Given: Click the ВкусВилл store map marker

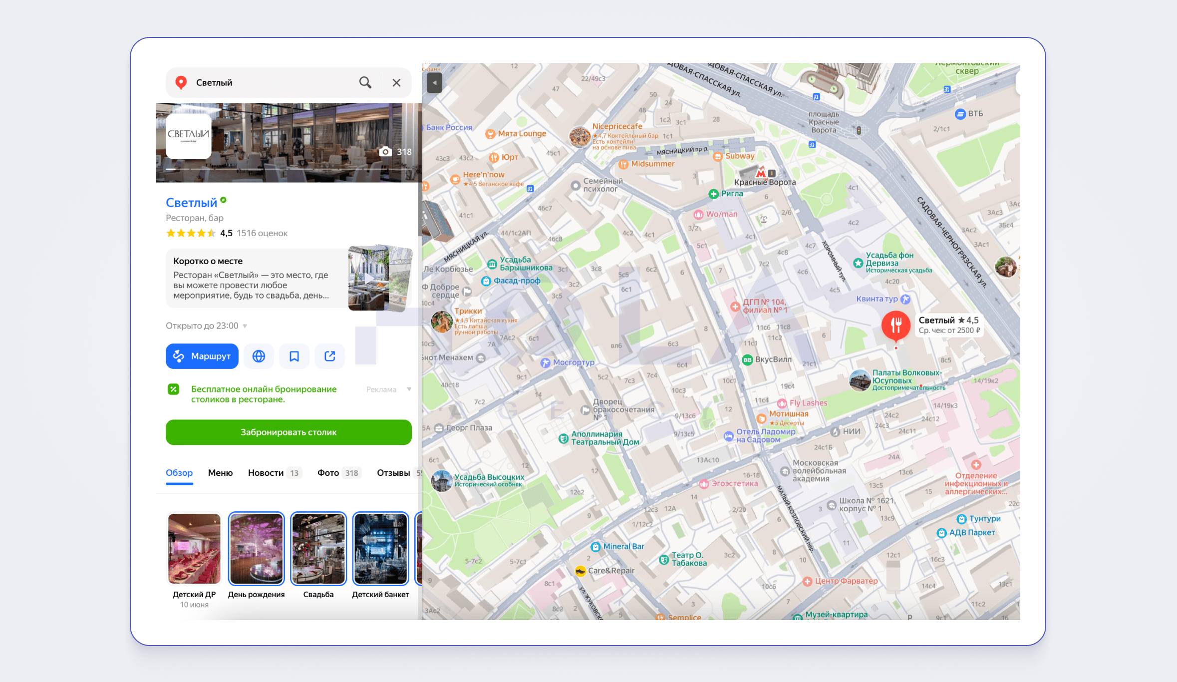Looking at the screenshot, I should 747,359.
